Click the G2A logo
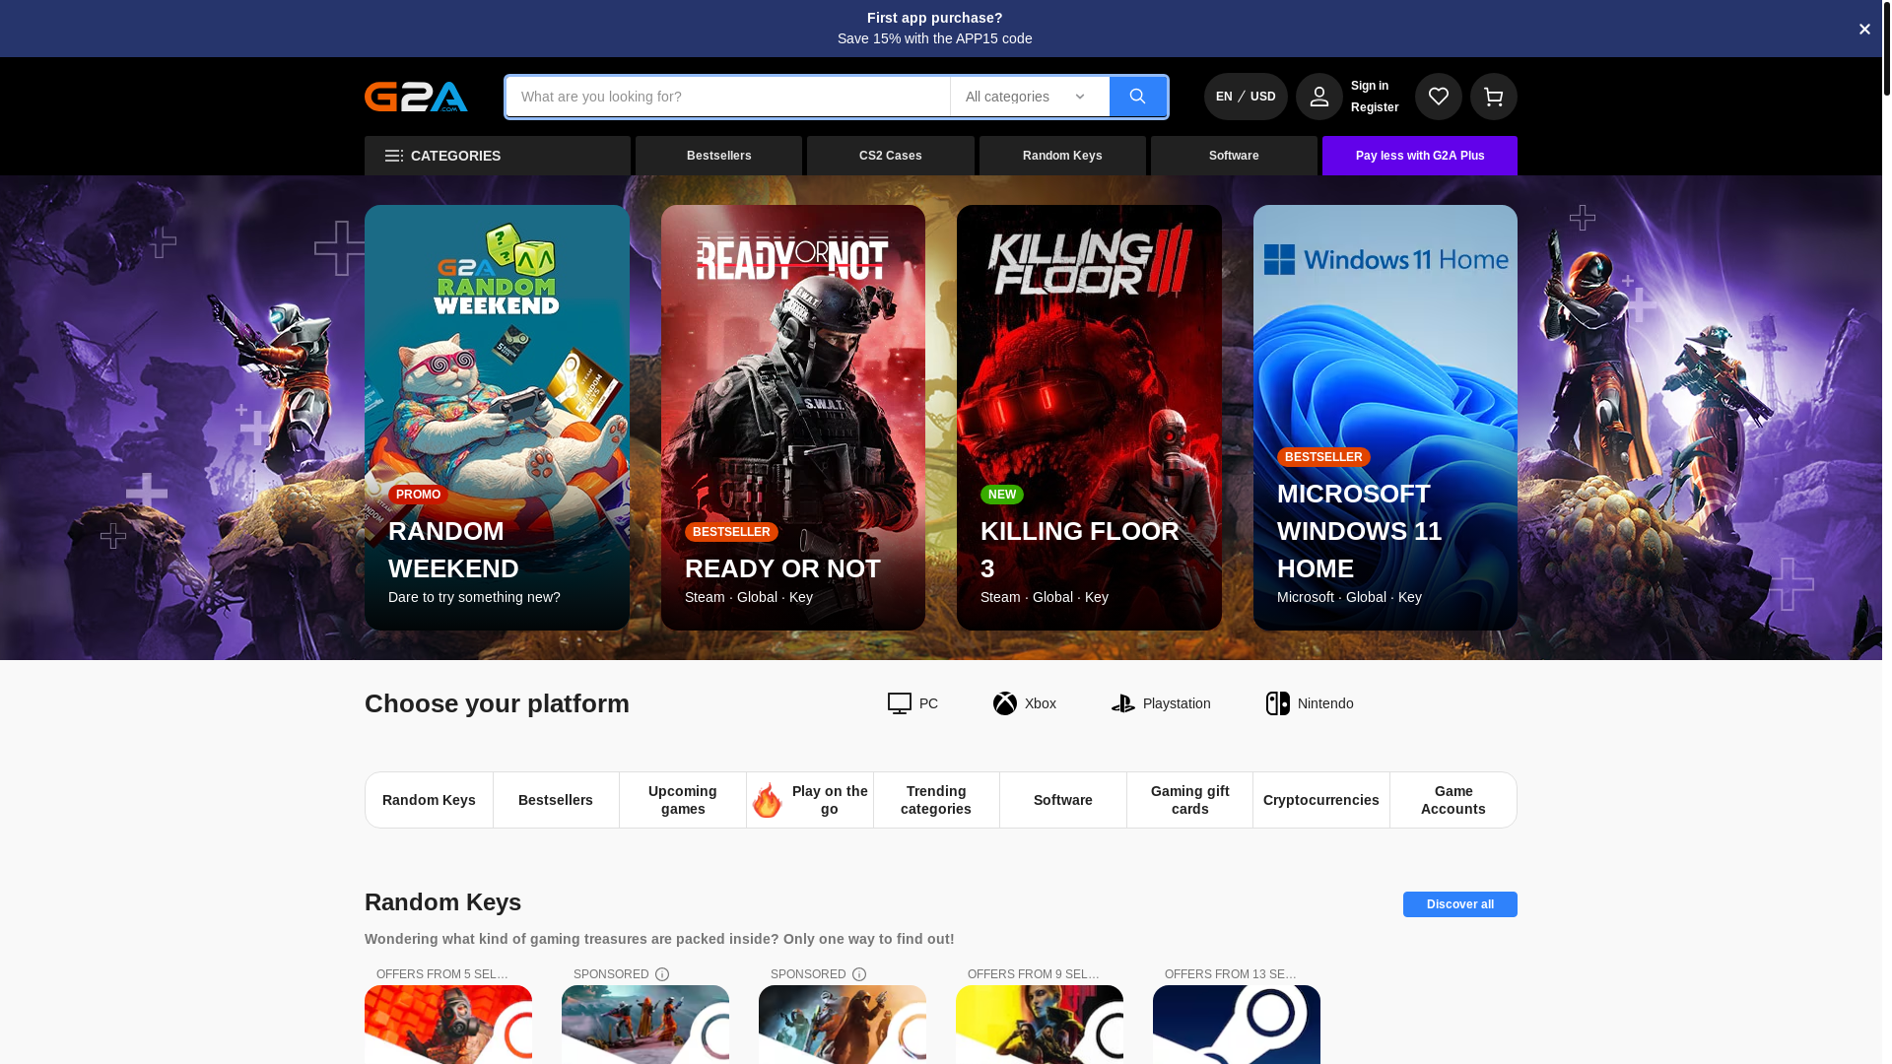The height and width of the screenshot is (1064, 1892). 416,97
